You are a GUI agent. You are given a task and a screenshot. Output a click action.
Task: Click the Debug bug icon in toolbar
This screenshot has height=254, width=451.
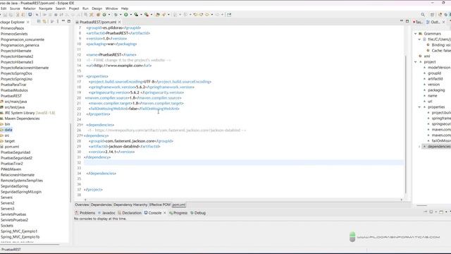(x=116, y=14)
